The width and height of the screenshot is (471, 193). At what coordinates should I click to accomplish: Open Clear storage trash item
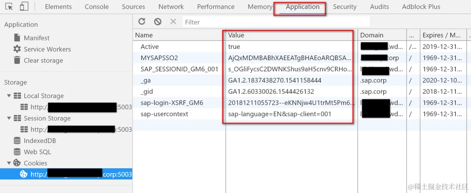pyautogui.click(x=38, y=60)
